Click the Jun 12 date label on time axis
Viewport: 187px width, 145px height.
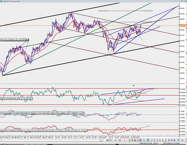click(69, 137)
